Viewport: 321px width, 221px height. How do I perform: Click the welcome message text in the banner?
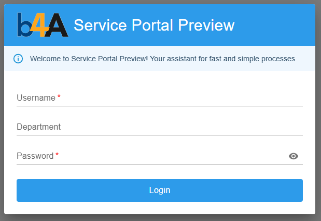click(x=162, y=59)
